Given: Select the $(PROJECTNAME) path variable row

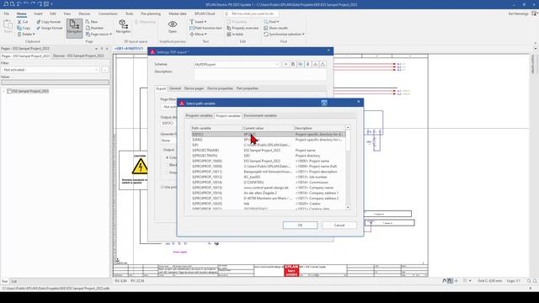Looking at the screenshot, I should coord(268,150).
